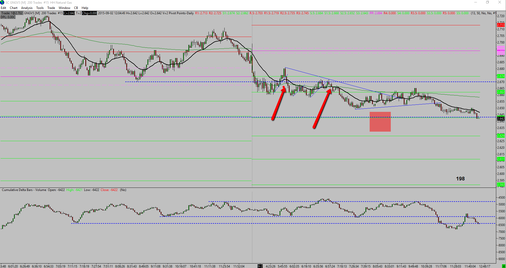Click the 6:01:20 time axis label
Image resolution: width=506 pixels, height=268 pixels.
click(x=13, y=266)
